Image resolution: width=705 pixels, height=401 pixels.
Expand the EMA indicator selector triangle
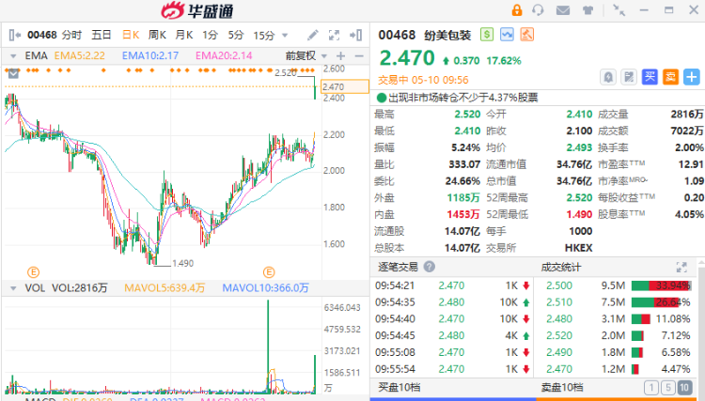[13, 56]
